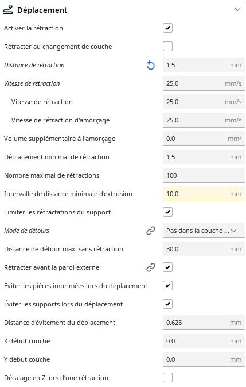246x387 pixels.
Task: Reset Distance de rétraction with revert arrow
Action: [151, 65]
